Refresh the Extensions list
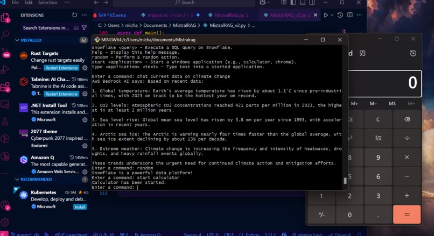The height and width of the screenshot is (236, 434). click(x=74, y=15)
